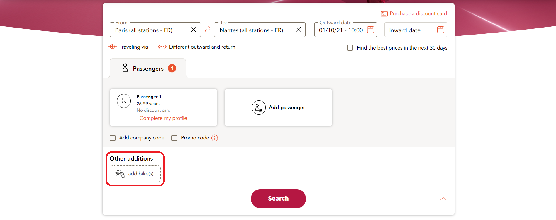Click the discount card icon
Screen dimensions: 556x220
(x=384, y=14)
